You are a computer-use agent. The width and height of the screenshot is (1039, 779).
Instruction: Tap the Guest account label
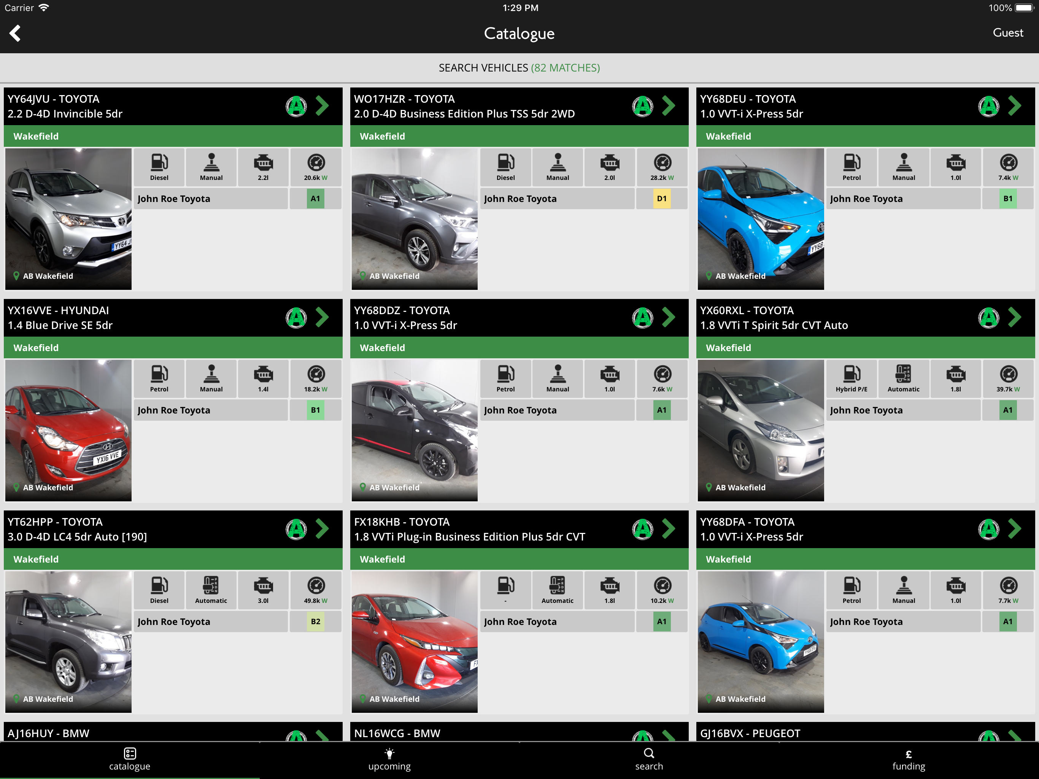tap(1007, 33)
